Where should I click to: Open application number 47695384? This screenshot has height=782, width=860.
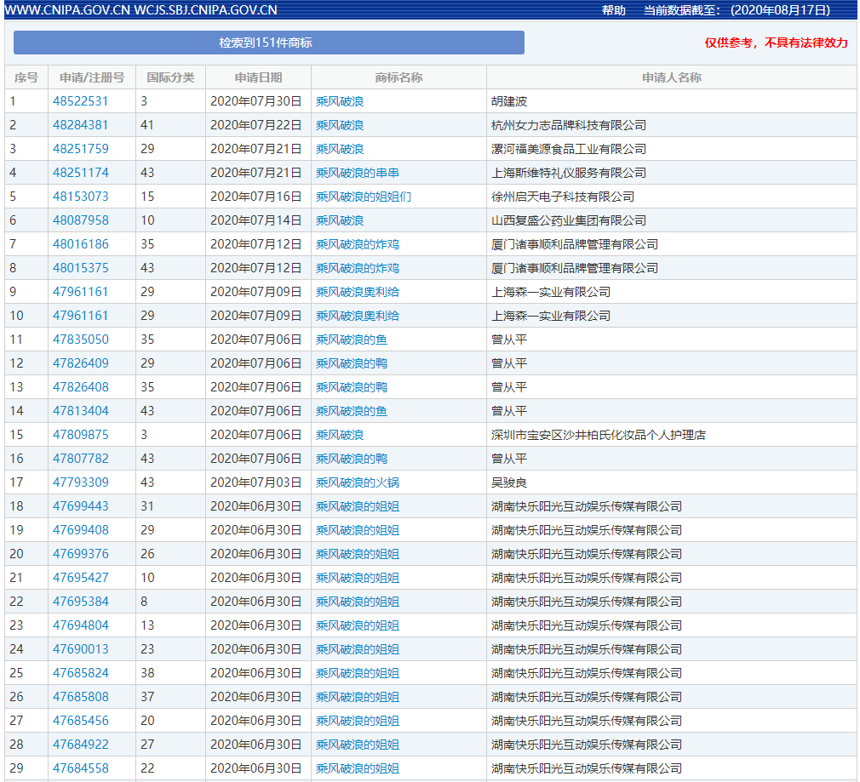81,602
